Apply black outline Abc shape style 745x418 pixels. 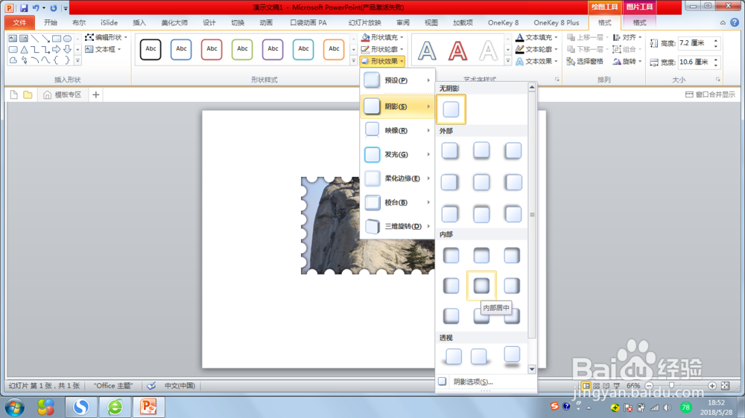pos(150,49)
